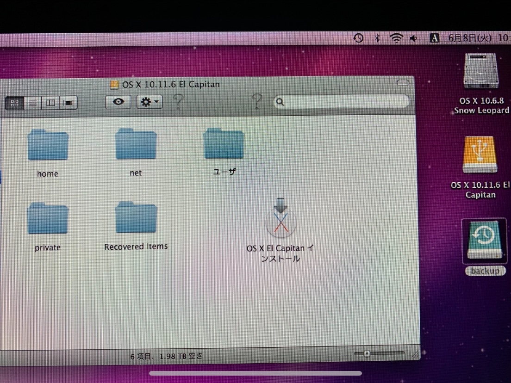Click the first missing-item question mark in toolbar

[x=178, y=102]
